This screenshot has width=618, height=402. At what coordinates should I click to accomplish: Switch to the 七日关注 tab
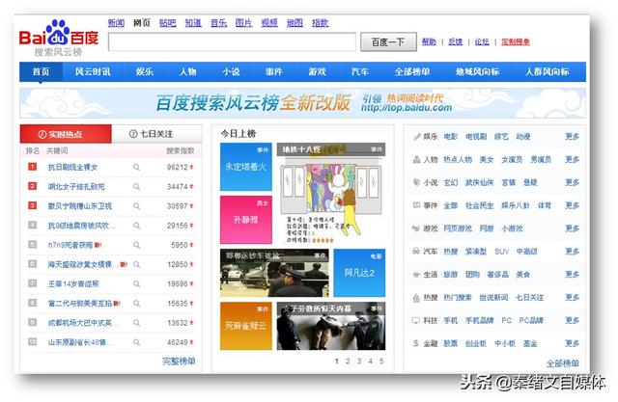156,134
